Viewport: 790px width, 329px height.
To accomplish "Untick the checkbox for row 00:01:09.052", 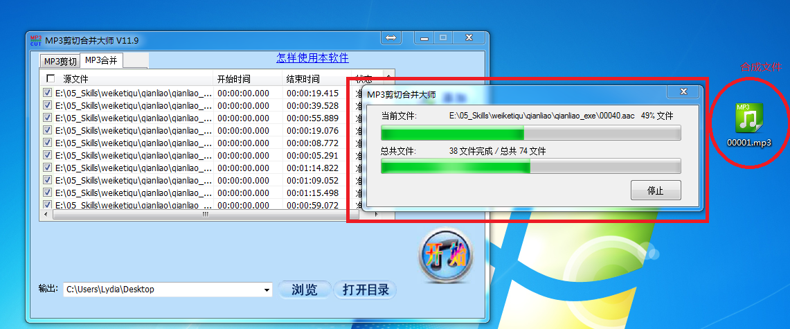I will (47, 180).
